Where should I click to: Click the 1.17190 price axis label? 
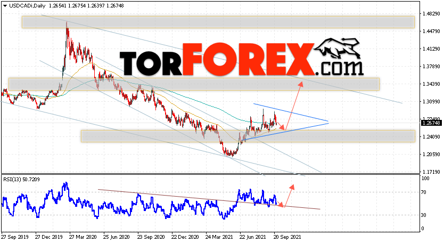tap(431, 172)
